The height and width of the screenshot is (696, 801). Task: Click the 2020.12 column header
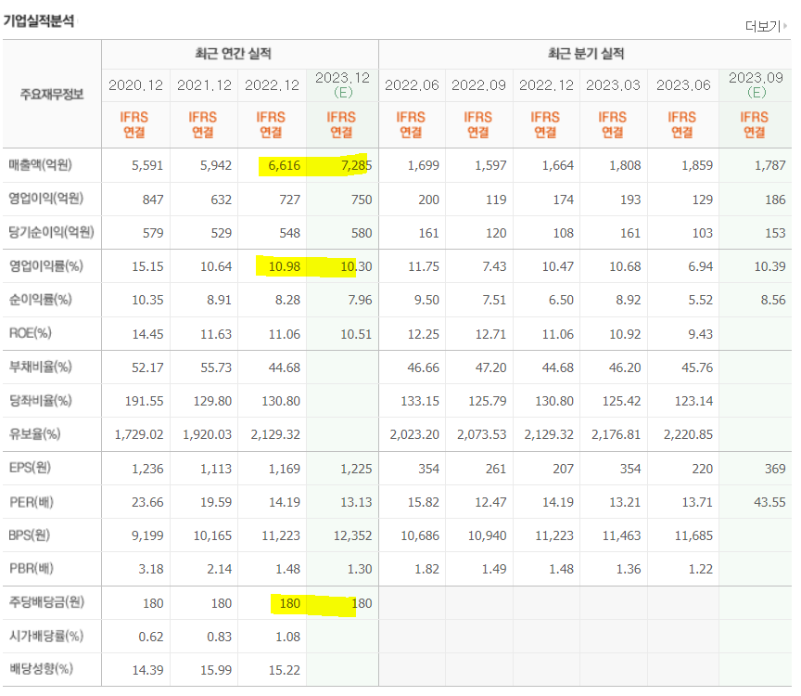coord(136,84)
